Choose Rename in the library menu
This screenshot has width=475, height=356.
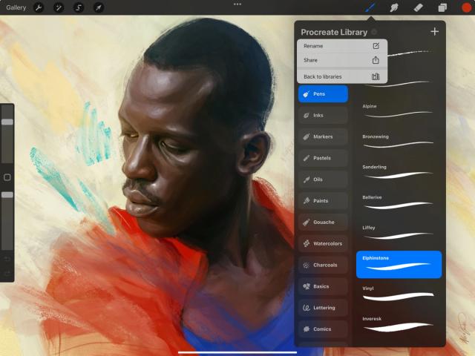[x=341, y=46]
